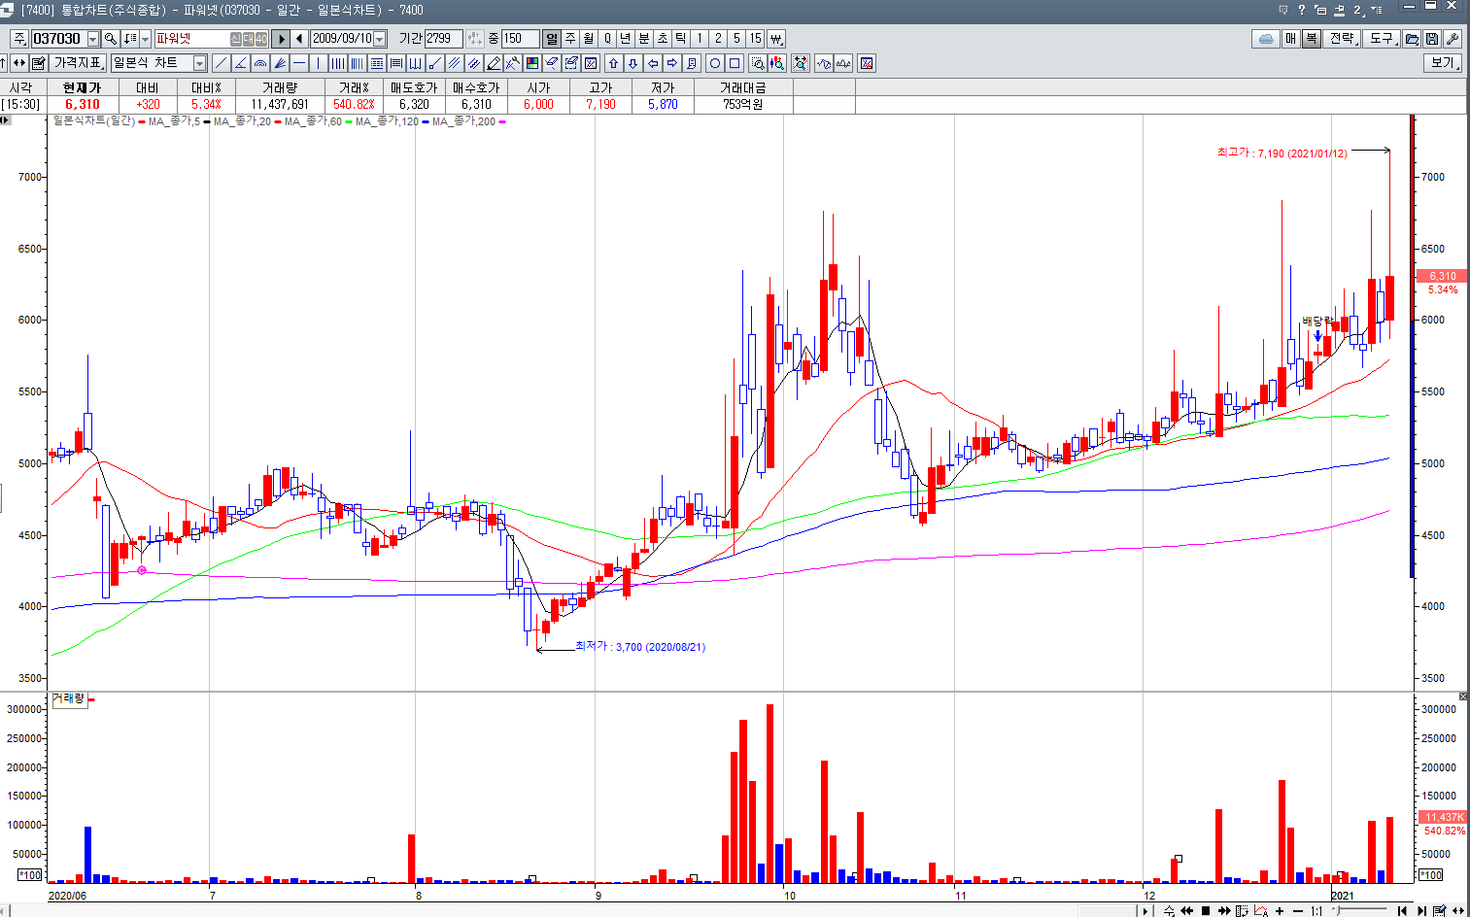This screenshot has width=1470, height=917.
Task: Insert an up arrow marker
Action: (614, 63)
